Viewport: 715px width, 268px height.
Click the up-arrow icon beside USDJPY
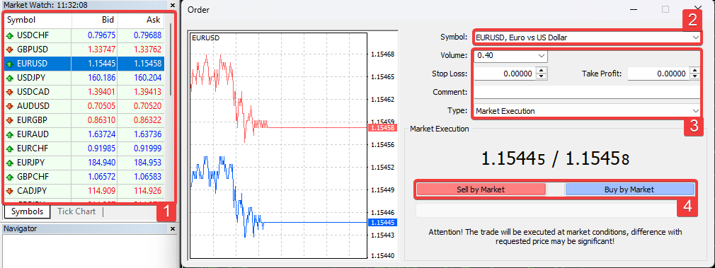10,78
